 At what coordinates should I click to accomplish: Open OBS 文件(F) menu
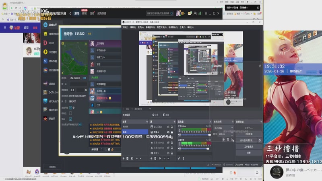click(125, 27)
